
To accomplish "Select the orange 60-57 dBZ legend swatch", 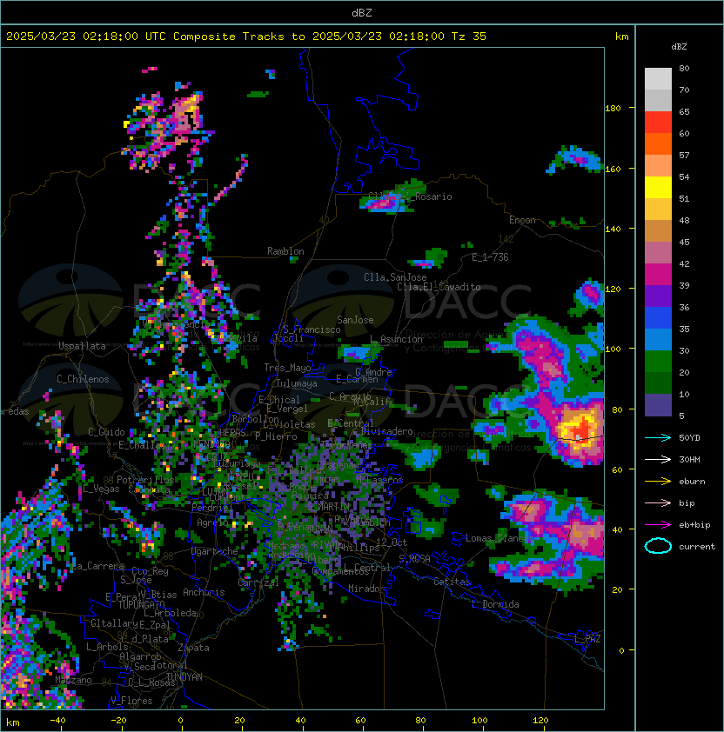I will [658, 144].
